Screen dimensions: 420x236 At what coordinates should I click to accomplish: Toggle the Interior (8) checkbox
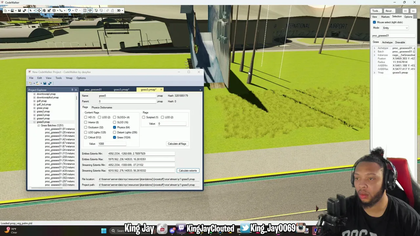pos(86,122)
